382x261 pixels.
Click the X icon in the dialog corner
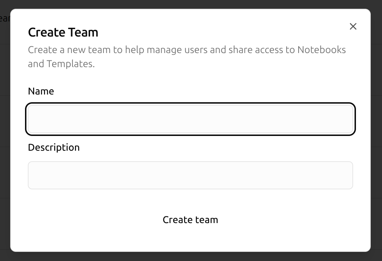pyautogui.click(x=353, y=26)
